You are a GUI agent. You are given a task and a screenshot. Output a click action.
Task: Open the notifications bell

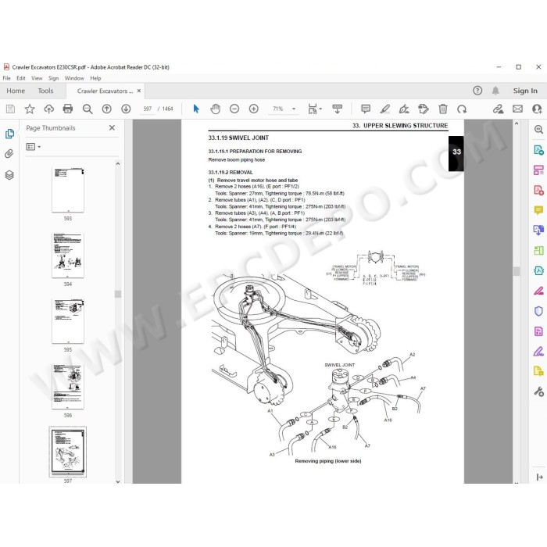tap(495, 91)
